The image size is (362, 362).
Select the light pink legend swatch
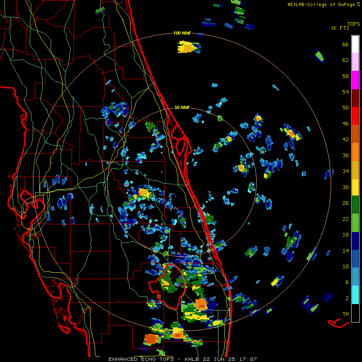pos(355,62)
